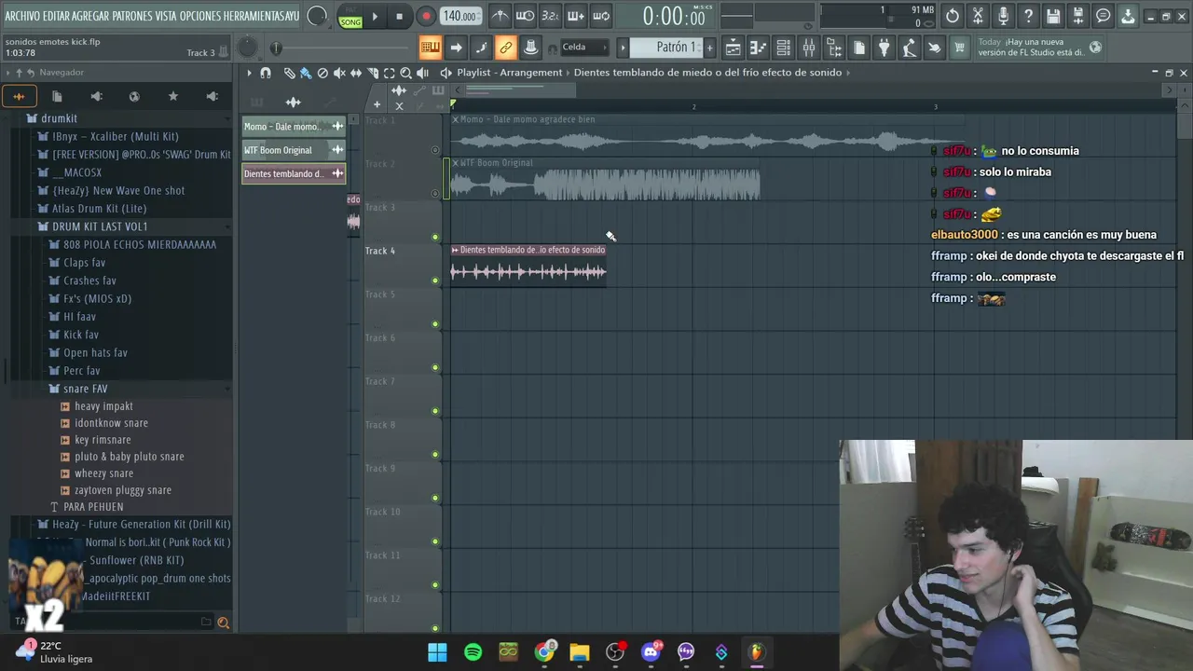
Task: Toggle the link/multilink controllers icon
Action: (x=505, y=48)
